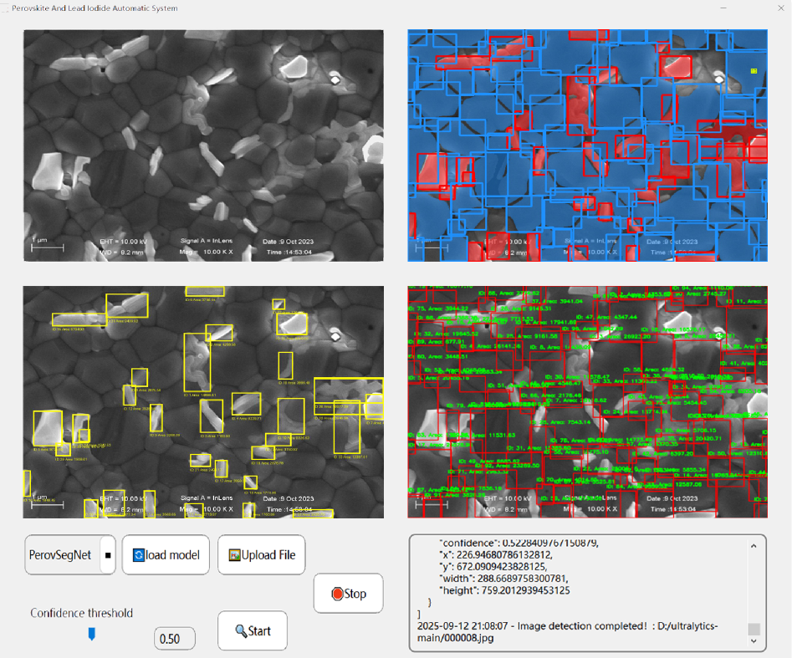Click the Confidence threshold slider handle

tap(91, 634)
